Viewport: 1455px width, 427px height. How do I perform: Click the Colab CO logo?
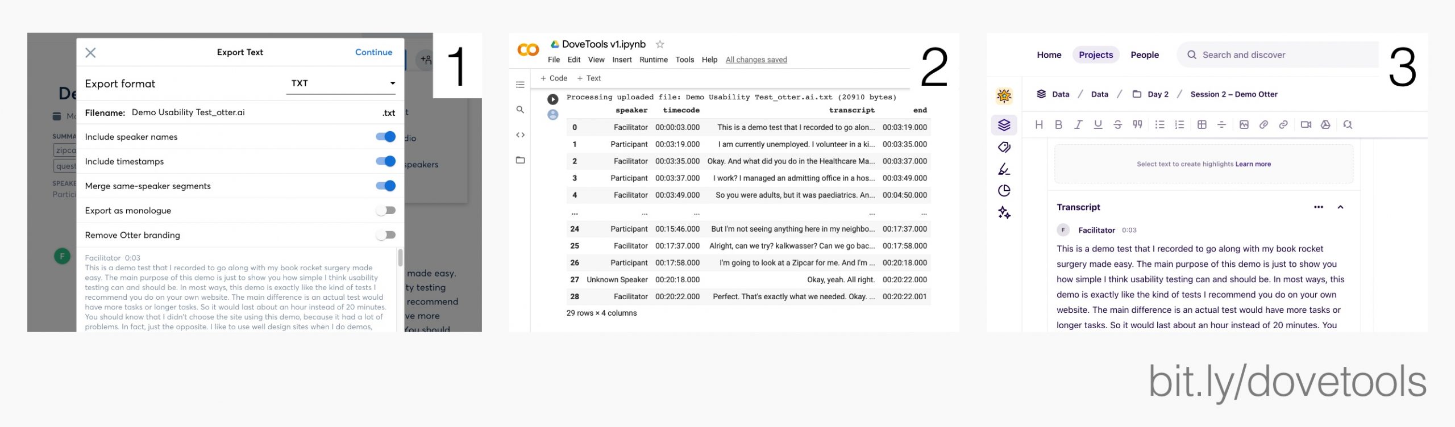[x=528, y=50]
